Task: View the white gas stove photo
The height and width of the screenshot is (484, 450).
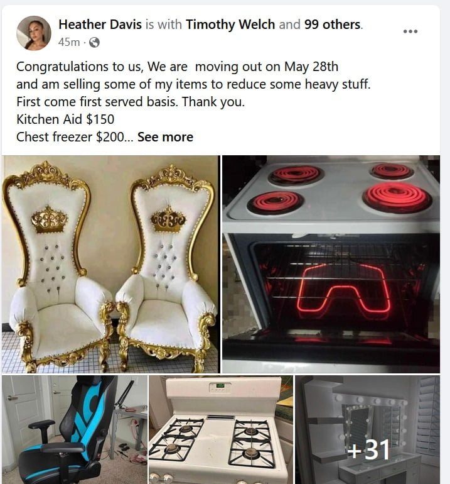Action: coord(221,430)
